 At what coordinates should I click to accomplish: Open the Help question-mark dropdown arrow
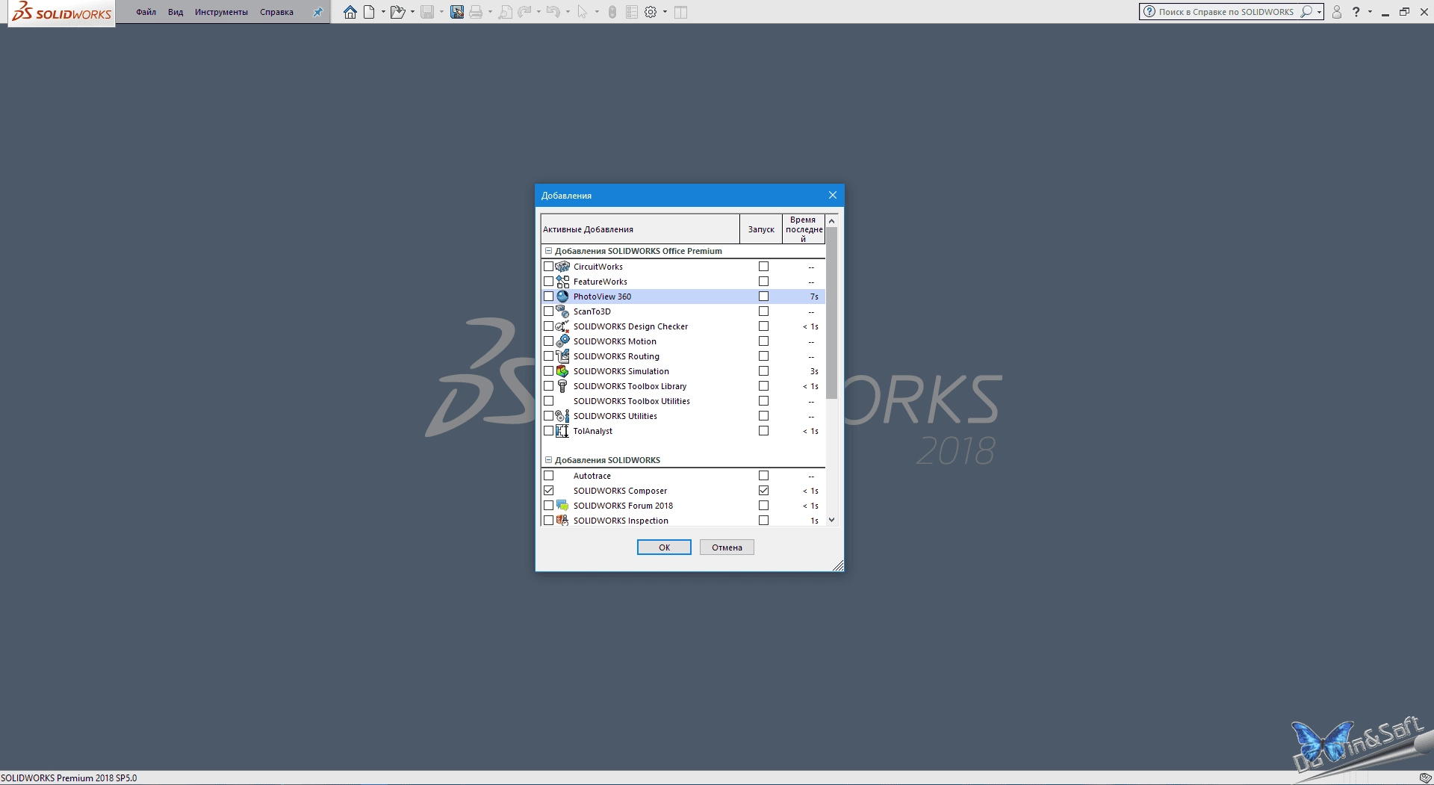[1370, 12]
